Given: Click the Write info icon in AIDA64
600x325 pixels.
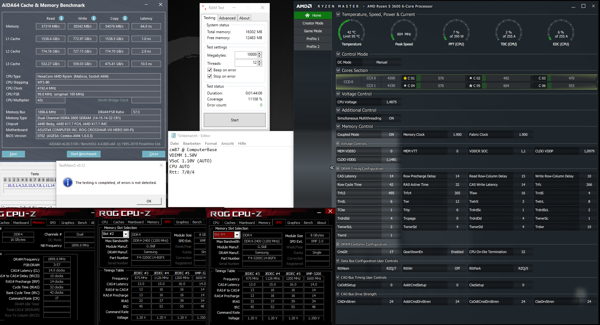Looking at the screenshot, I should [94, 18].
